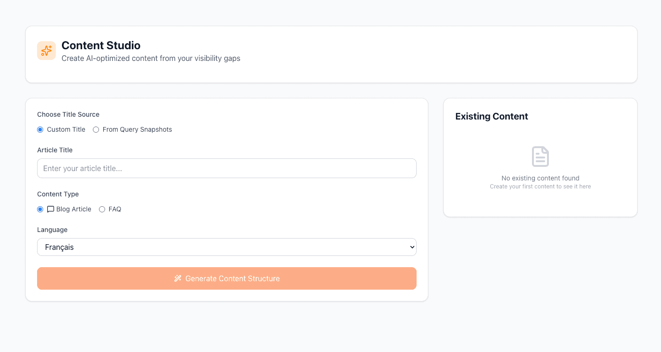Click the 'Create AI-optimized content' subtitle
Viewport: 661px width, 352px height.
(x=151, y=59)
